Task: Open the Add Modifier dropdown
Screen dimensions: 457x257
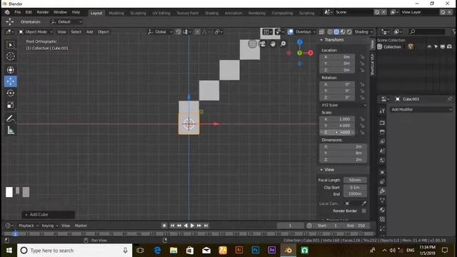Action: click(421, 109)
